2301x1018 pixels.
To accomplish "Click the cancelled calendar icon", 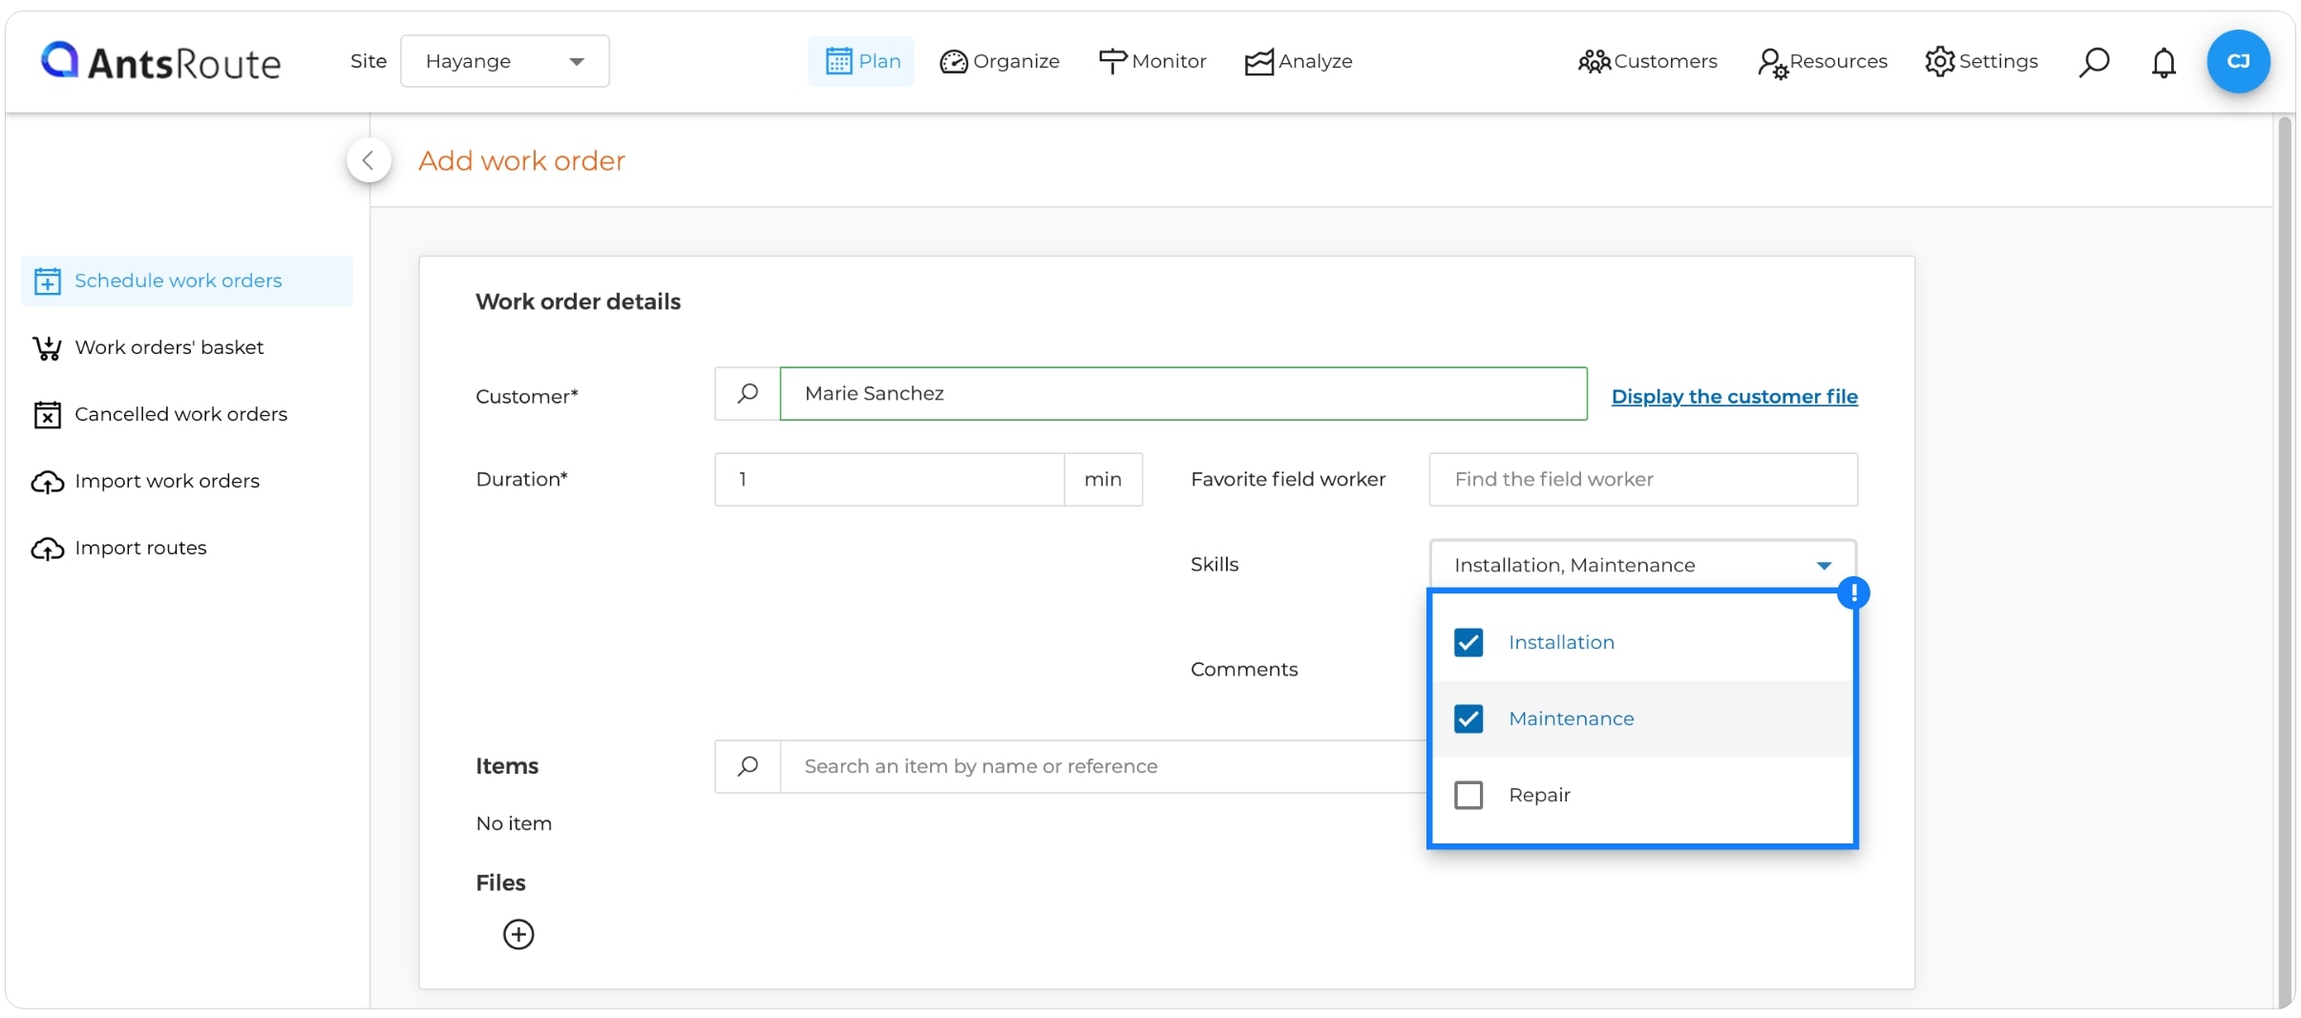I will (x=48, y=415).
